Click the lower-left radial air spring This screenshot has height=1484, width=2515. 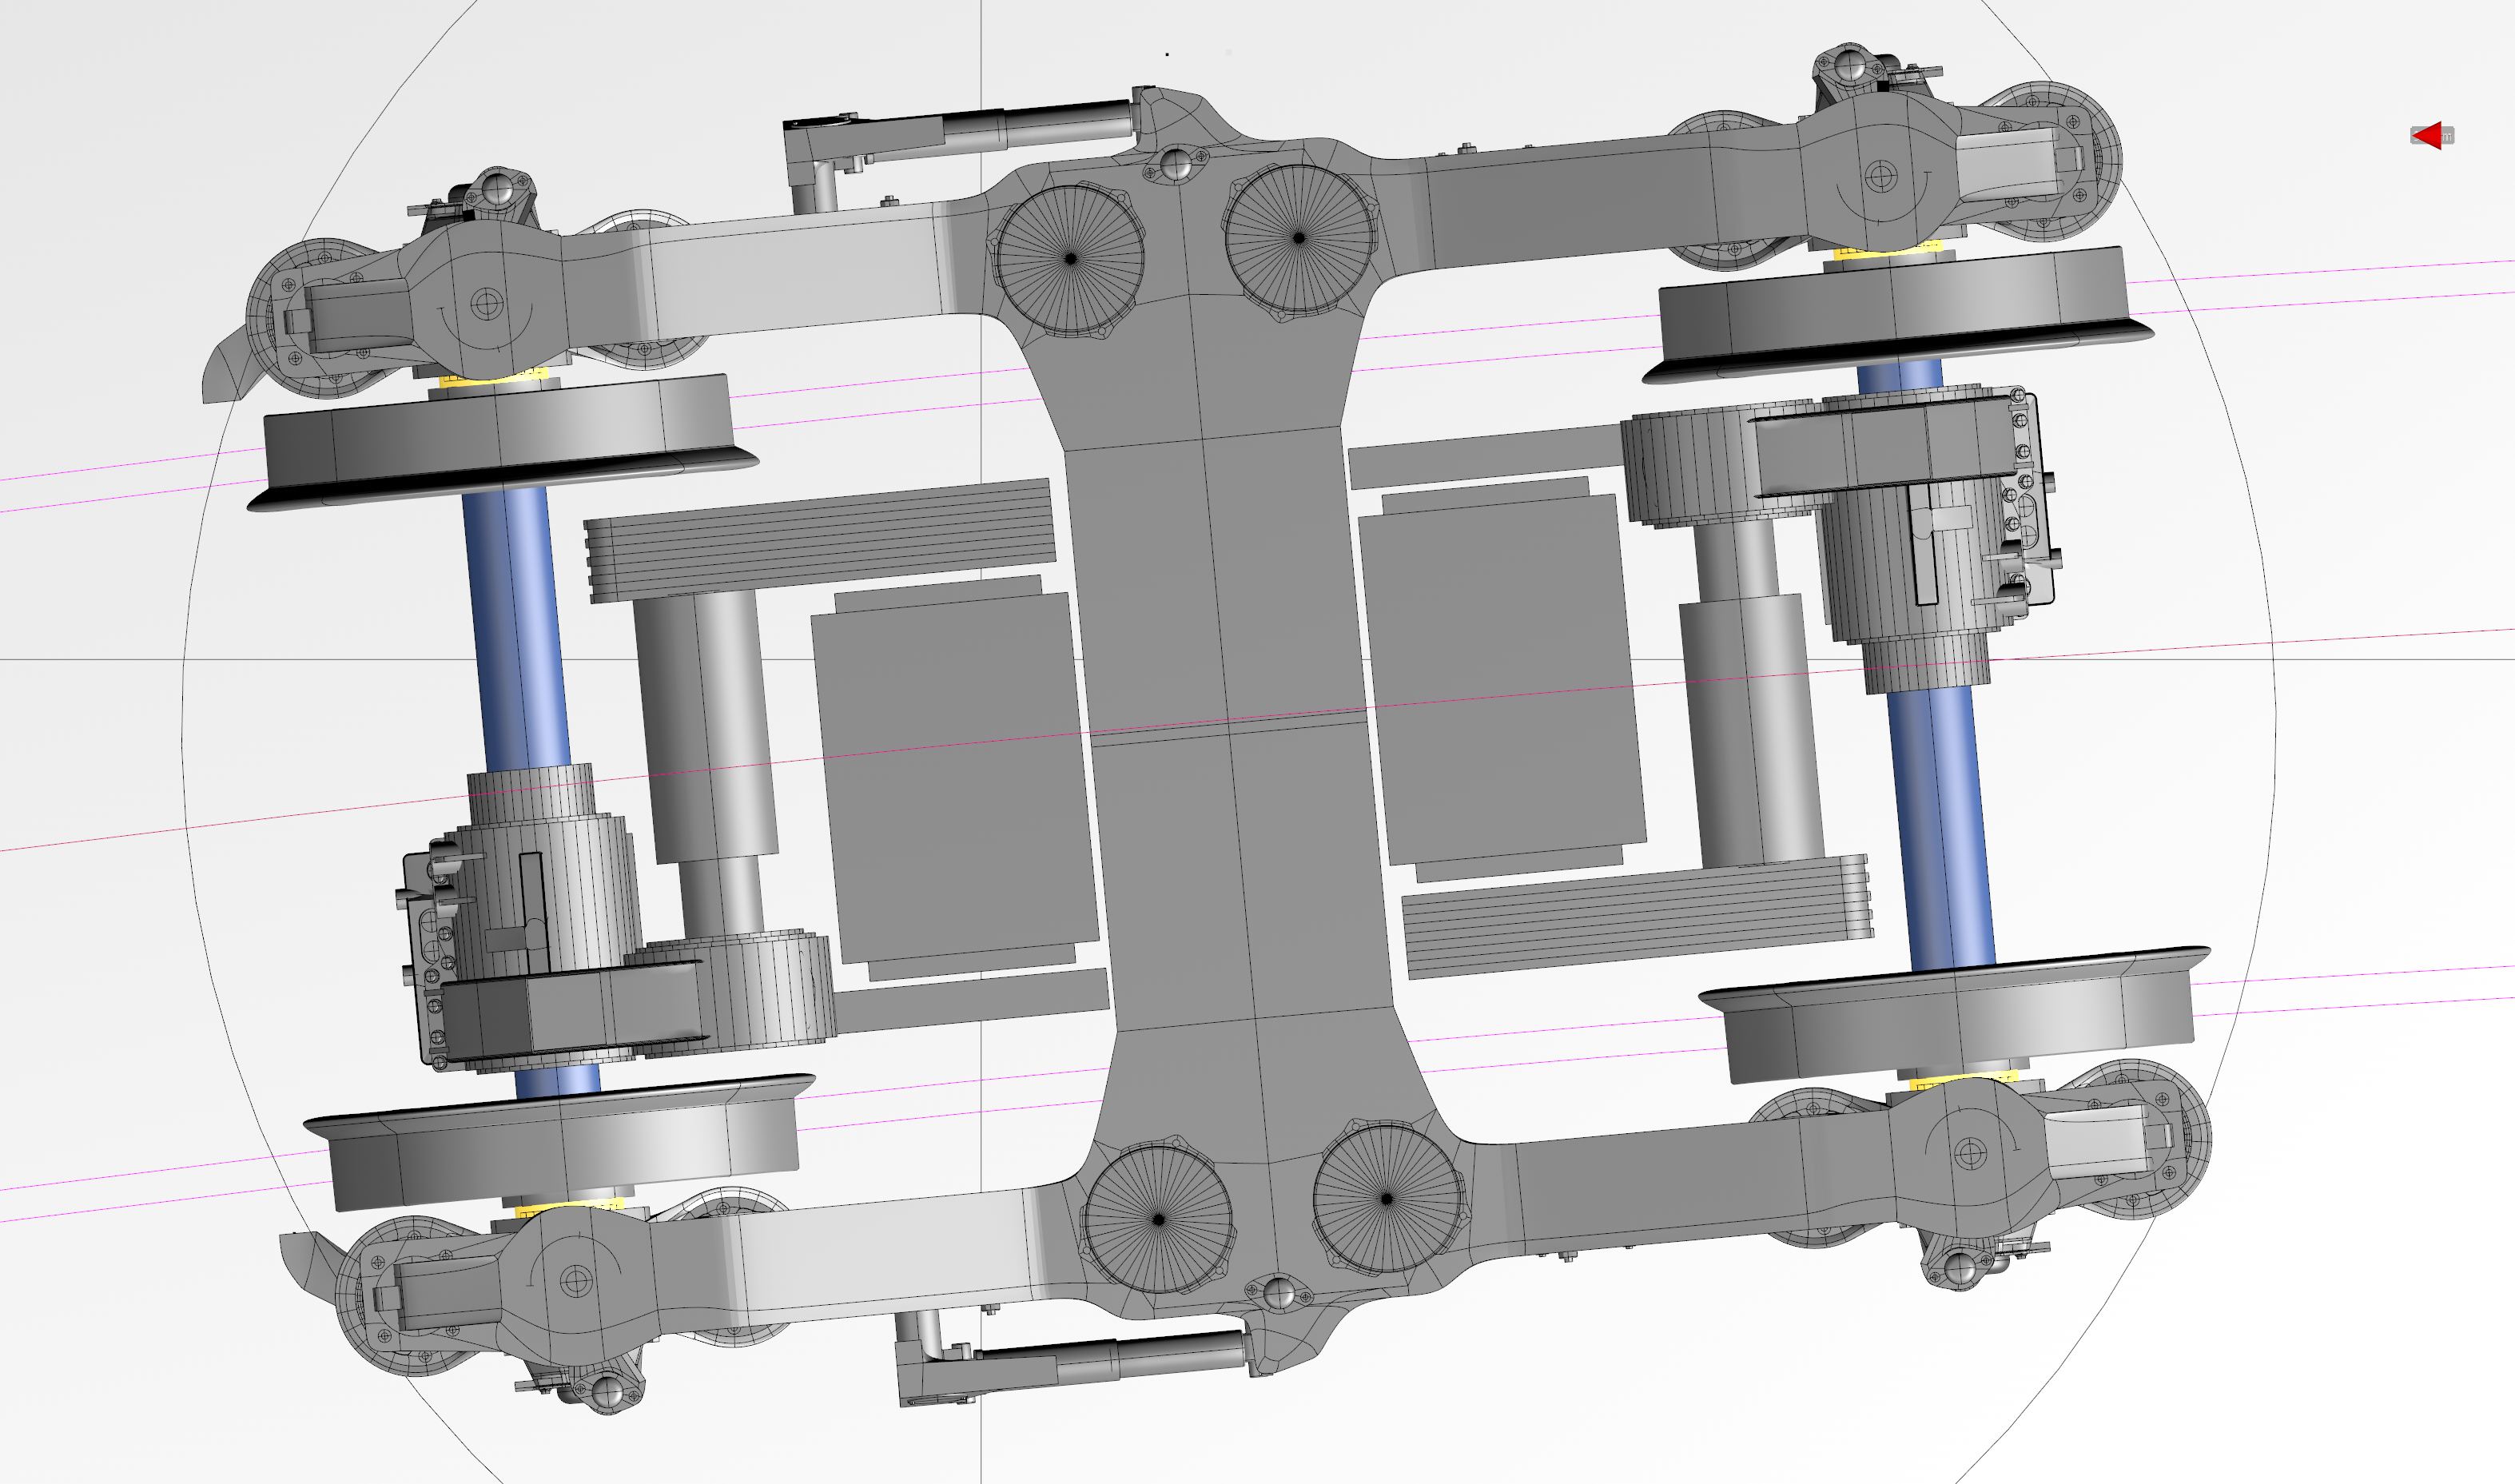[x=1158, y=1219]
